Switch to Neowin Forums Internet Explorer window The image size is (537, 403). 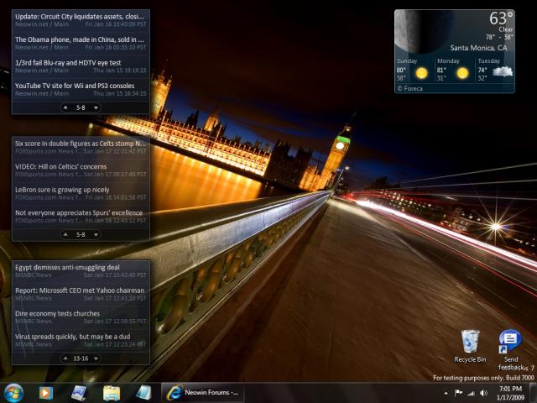(203, 393)
